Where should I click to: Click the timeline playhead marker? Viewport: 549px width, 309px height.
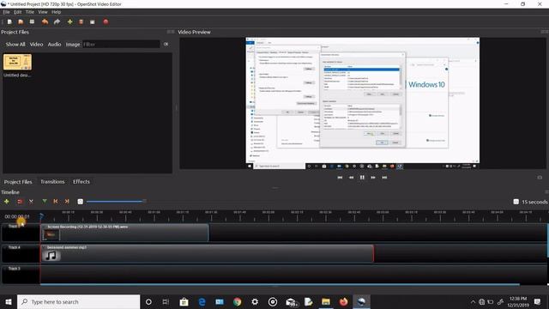[41, 215]
